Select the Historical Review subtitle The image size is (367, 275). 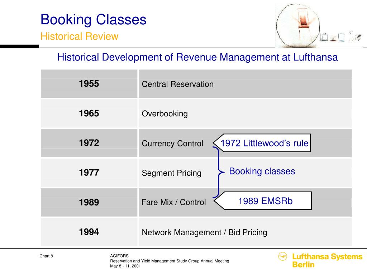[x=79, y=37]
